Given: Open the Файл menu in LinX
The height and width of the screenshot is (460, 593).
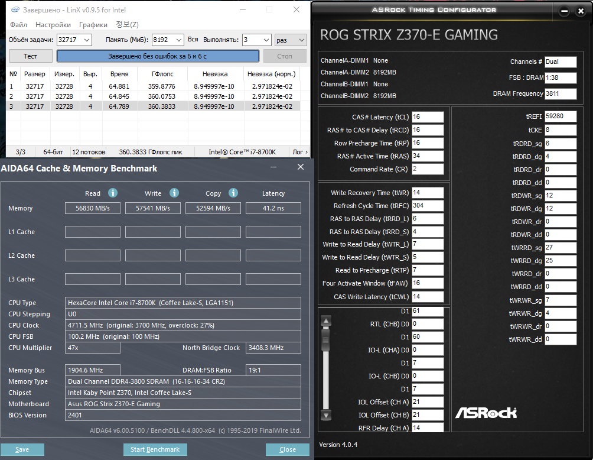Looking at the screenshot, I should pyautogui.click(x=18, y=25).
